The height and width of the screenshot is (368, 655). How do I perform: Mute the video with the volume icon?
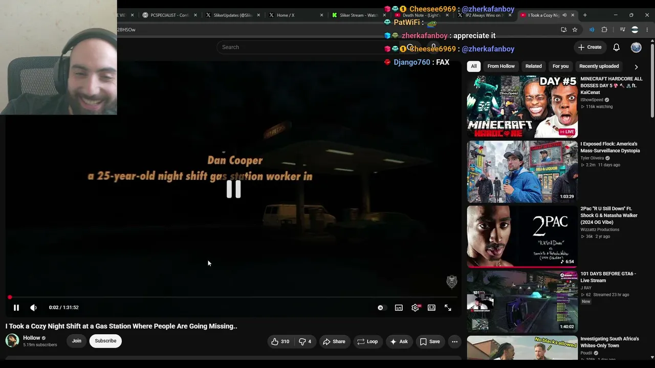click(33, 308)
